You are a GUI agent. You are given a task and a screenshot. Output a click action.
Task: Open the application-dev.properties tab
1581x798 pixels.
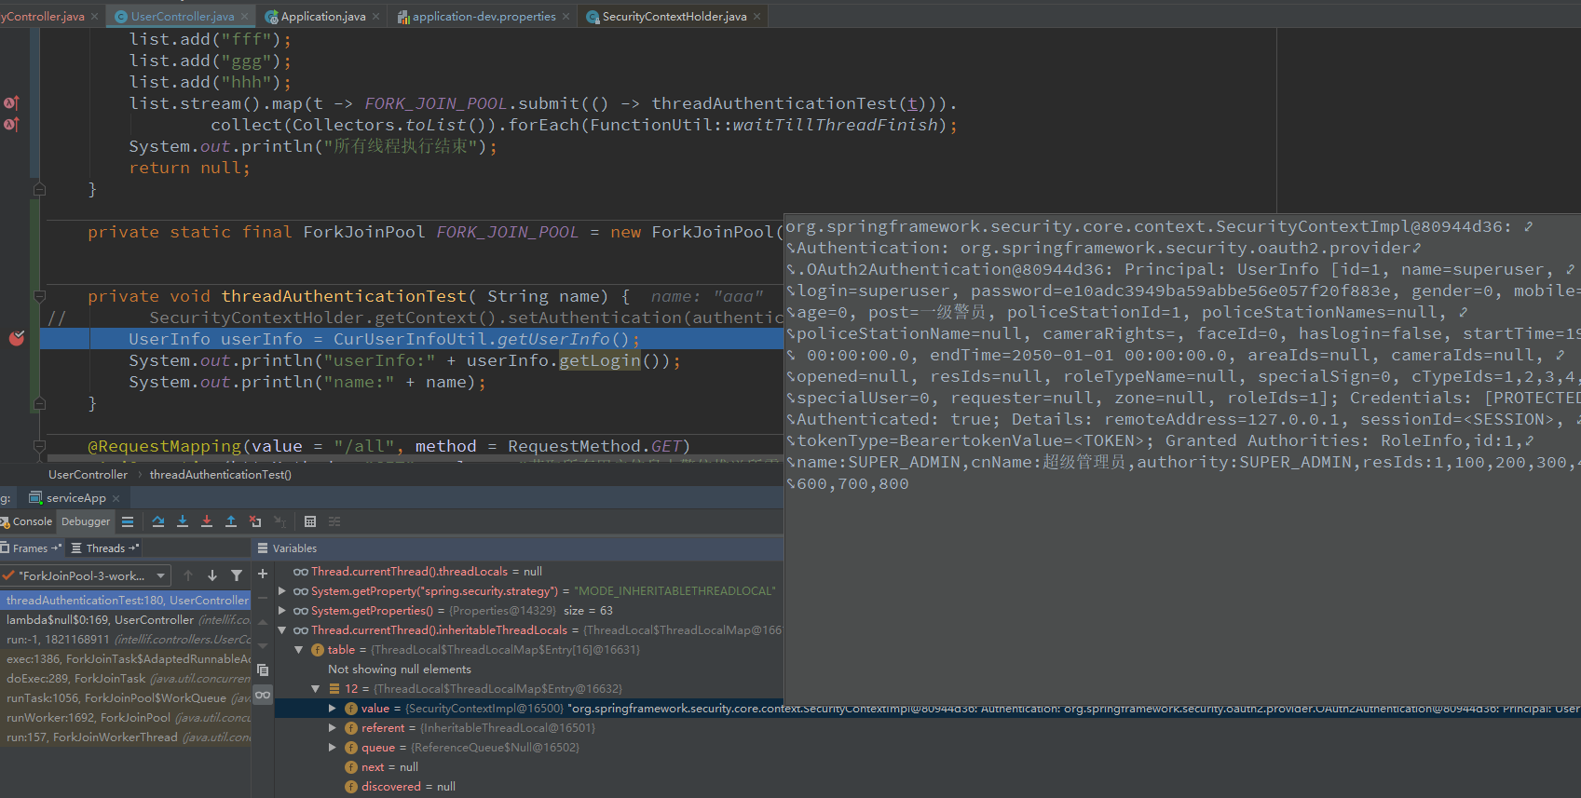tap(484, 16)
